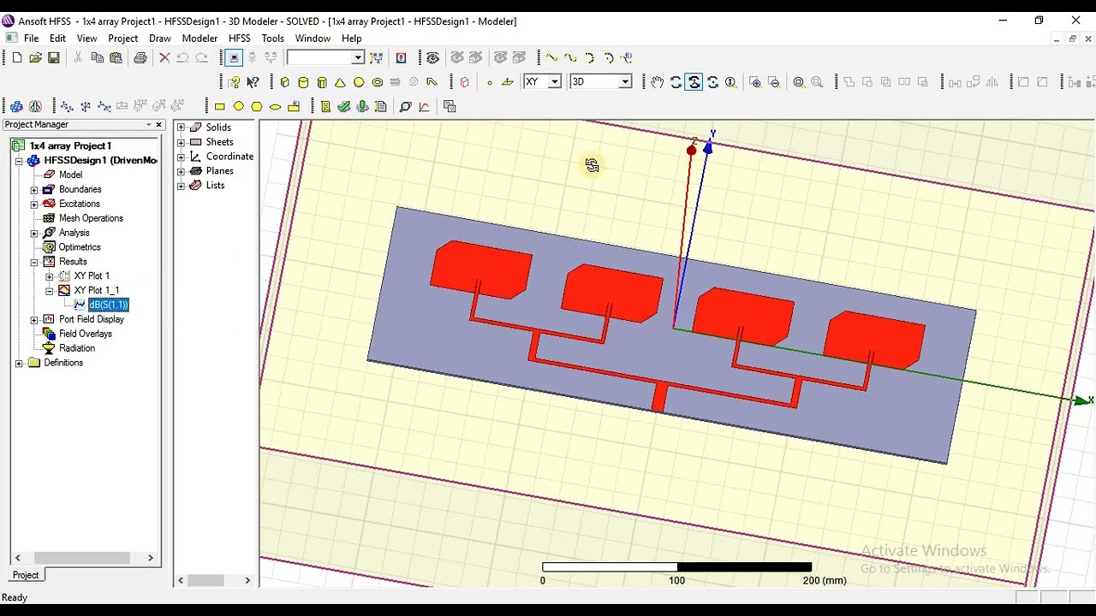Select Mesh Operations in project tree
The width and height of the screenshot is (1096, 616).
tap(91, 218)
